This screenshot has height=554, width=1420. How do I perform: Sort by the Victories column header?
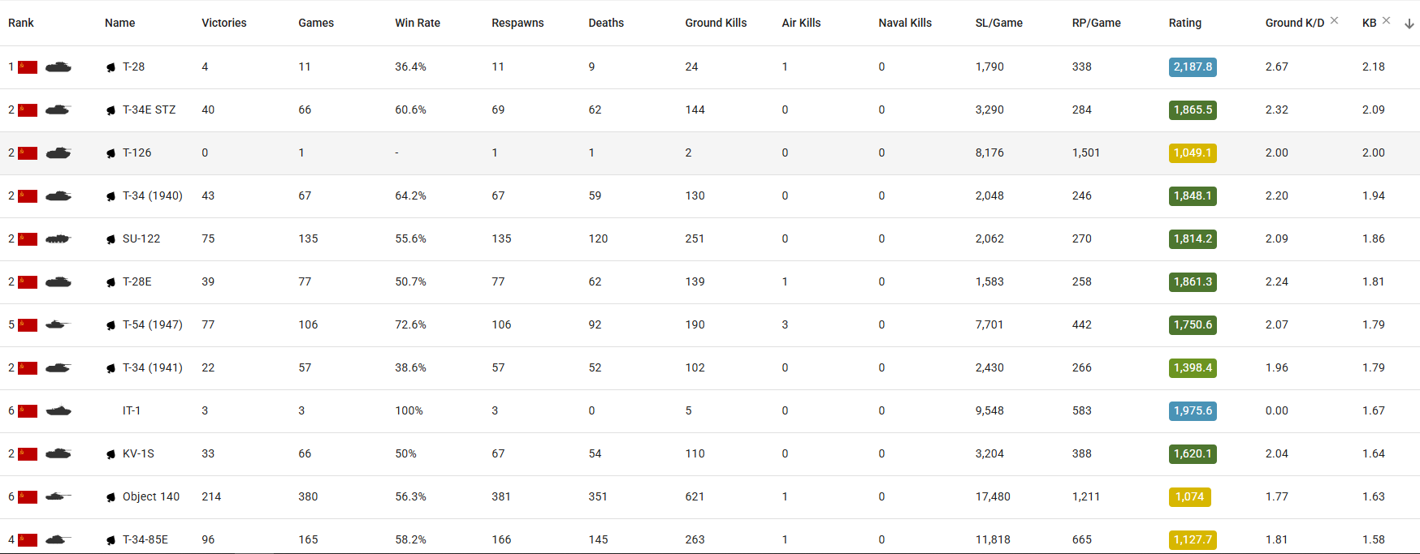click(224, 23)
